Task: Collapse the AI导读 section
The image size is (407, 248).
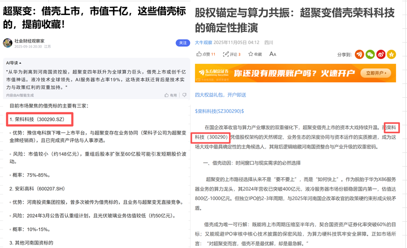Action: pyautogui.click(x=14, y=63)
